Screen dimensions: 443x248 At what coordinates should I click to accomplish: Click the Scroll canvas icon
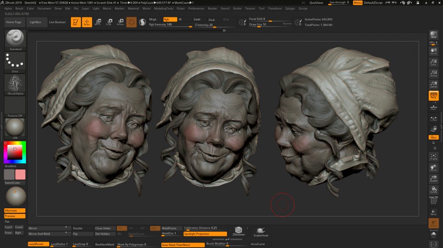click(x=433, y=51)
